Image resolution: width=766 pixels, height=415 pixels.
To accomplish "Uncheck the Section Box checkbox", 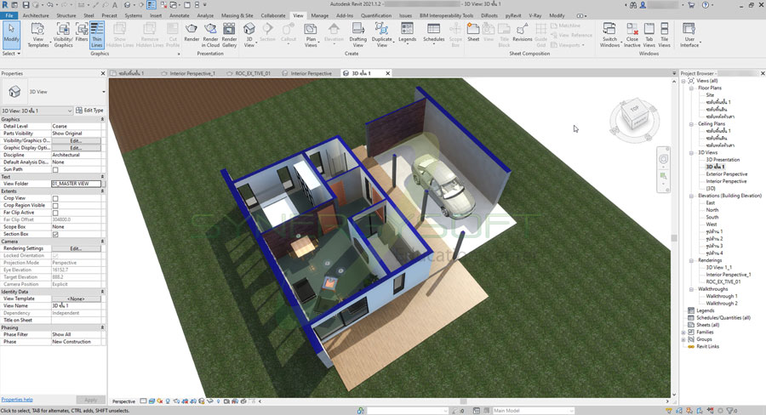I will tap(56, 234).
